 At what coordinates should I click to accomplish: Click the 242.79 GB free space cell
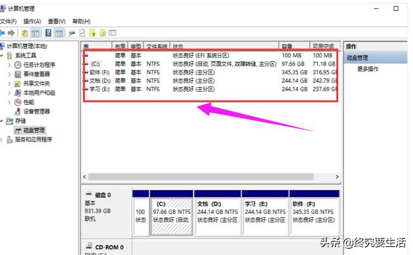pyautogui.click(x=324, y=81)
